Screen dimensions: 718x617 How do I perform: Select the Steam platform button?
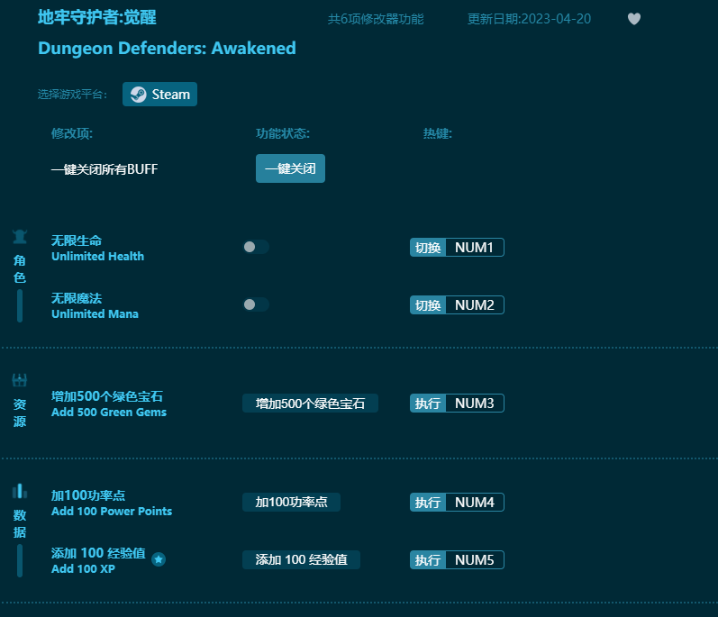159,95
